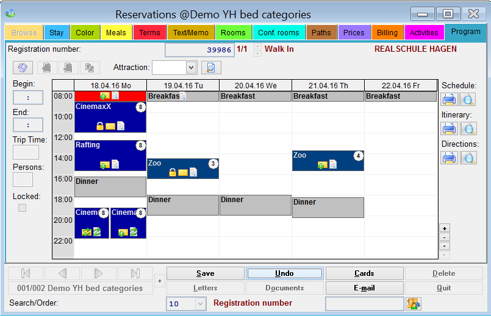Click the Save button
491x316 pixels.
(206, 273)
